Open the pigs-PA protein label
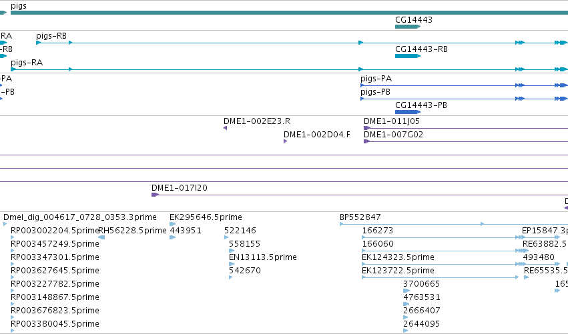568x334 pixels. (x=376, y=79)
